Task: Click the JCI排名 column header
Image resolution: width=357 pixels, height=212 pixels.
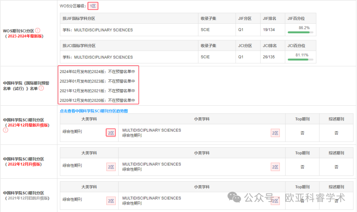Action: (x=270, y=46)
